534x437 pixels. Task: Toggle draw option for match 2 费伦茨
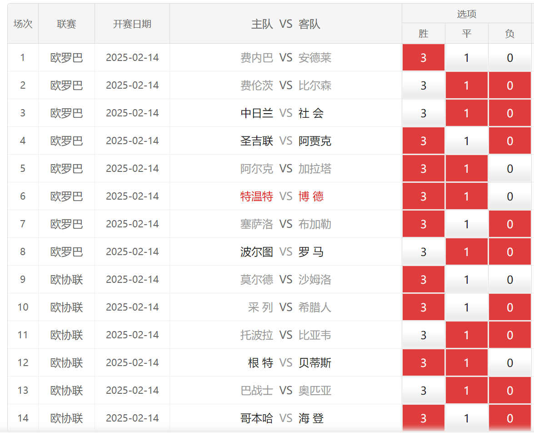point(467,85)
